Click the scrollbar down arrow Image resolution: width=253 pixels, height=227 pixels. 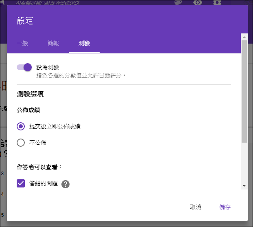pos(244,186)
